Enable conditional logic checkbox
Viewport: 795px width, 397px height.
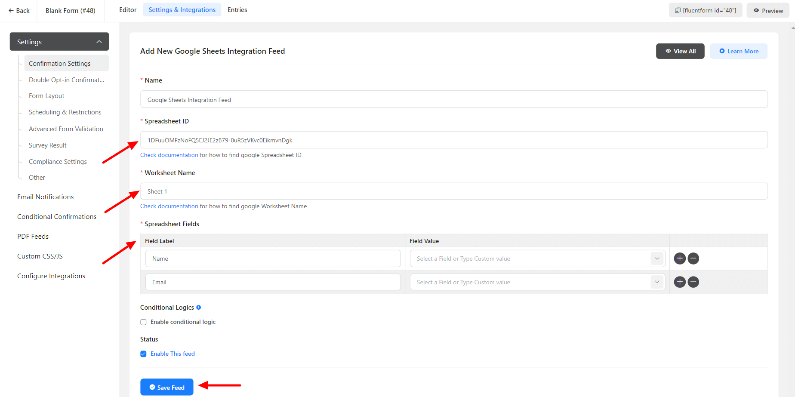144,322
